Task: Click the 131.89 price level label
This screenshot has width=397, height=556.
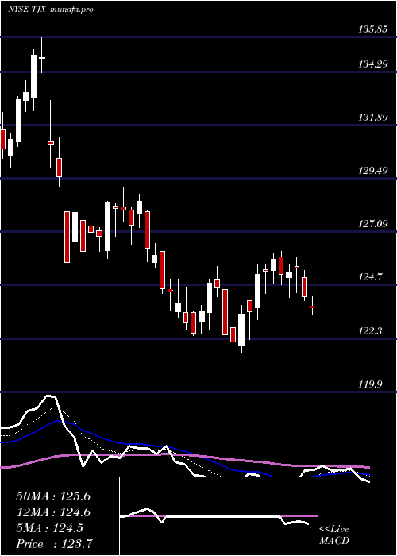Action: (x=372, y=118)
